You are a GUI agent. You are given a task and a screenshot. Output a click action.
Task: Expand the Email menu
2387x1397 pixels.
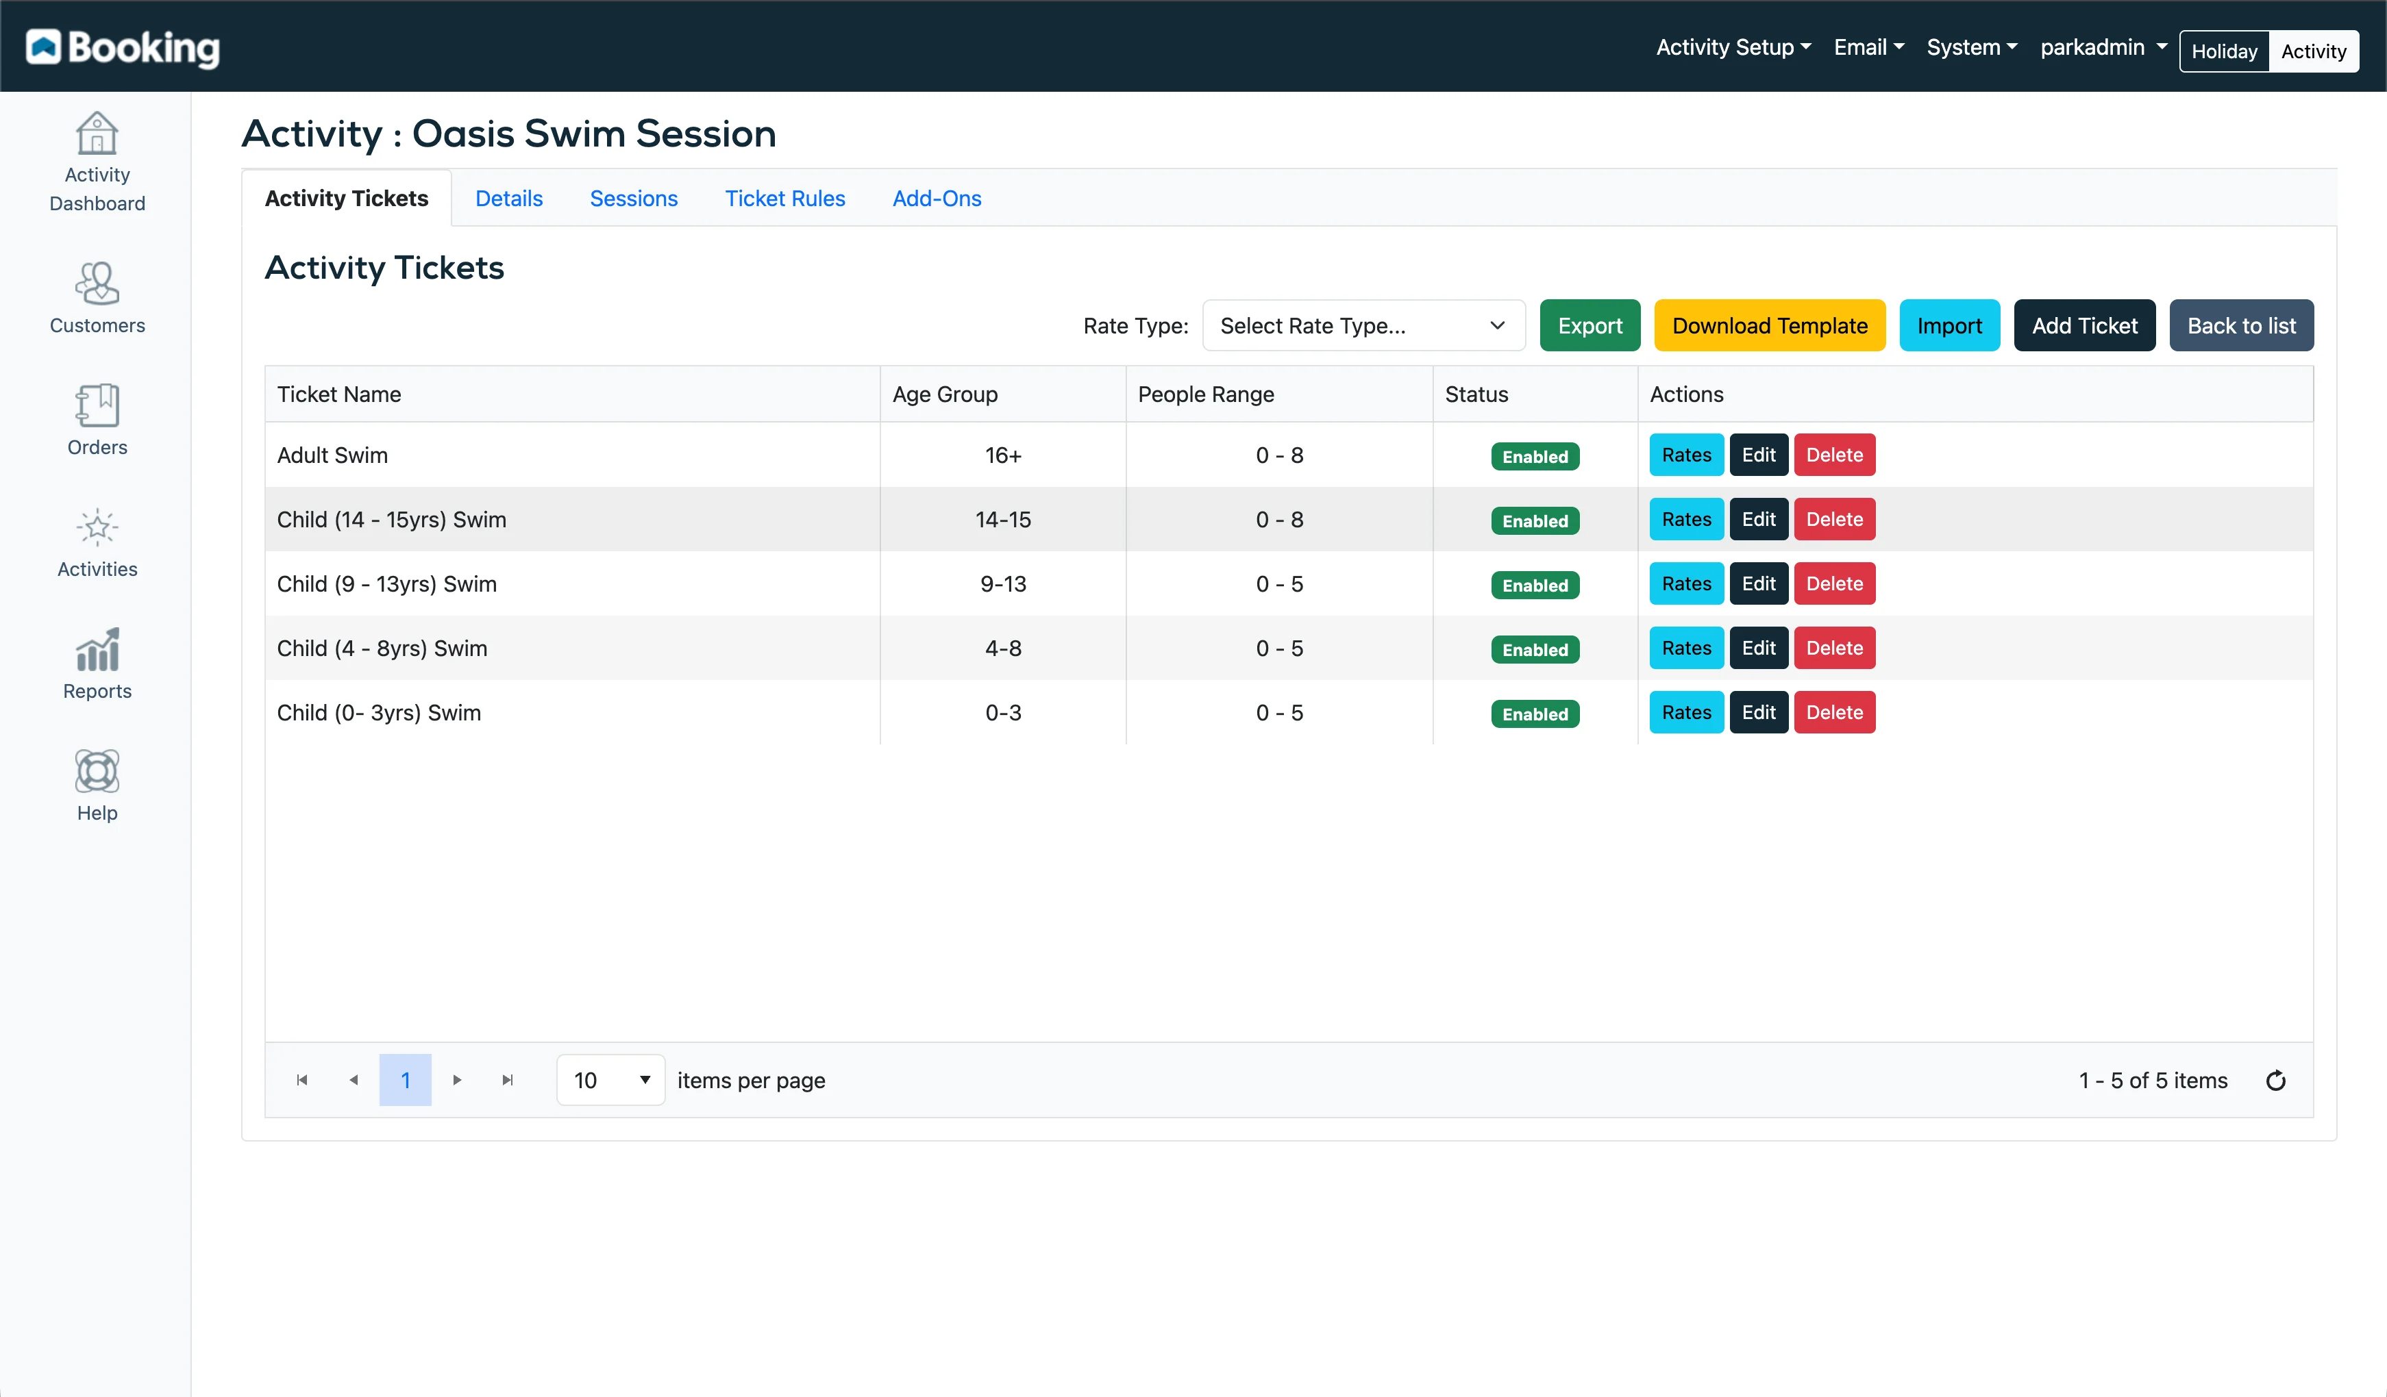tap(1868, 47)
